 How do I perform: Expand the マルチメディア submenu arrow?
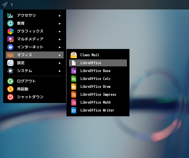(x=60, y=39)
